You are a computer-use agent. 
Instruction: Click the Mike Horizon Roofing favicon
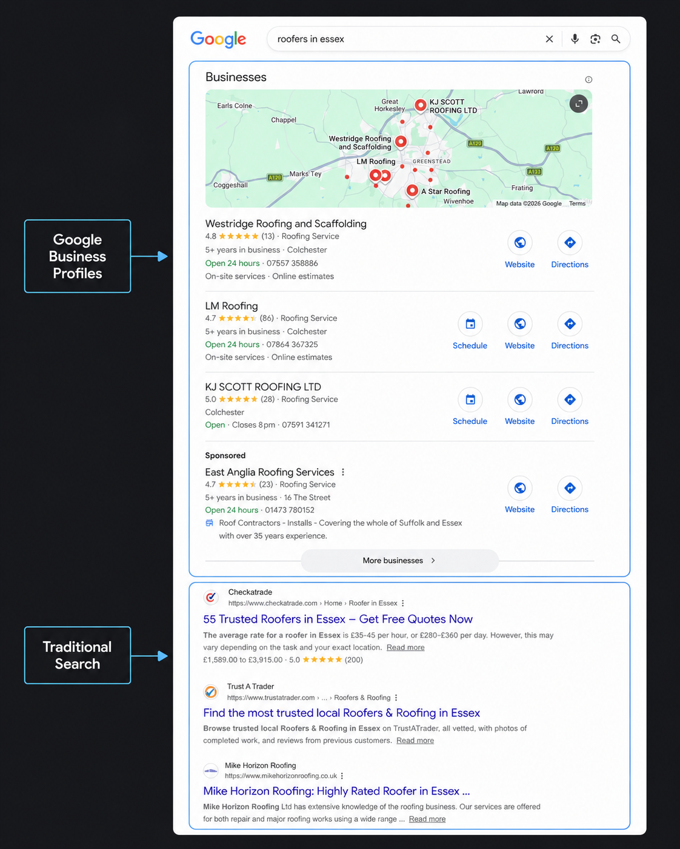[211, 771]
